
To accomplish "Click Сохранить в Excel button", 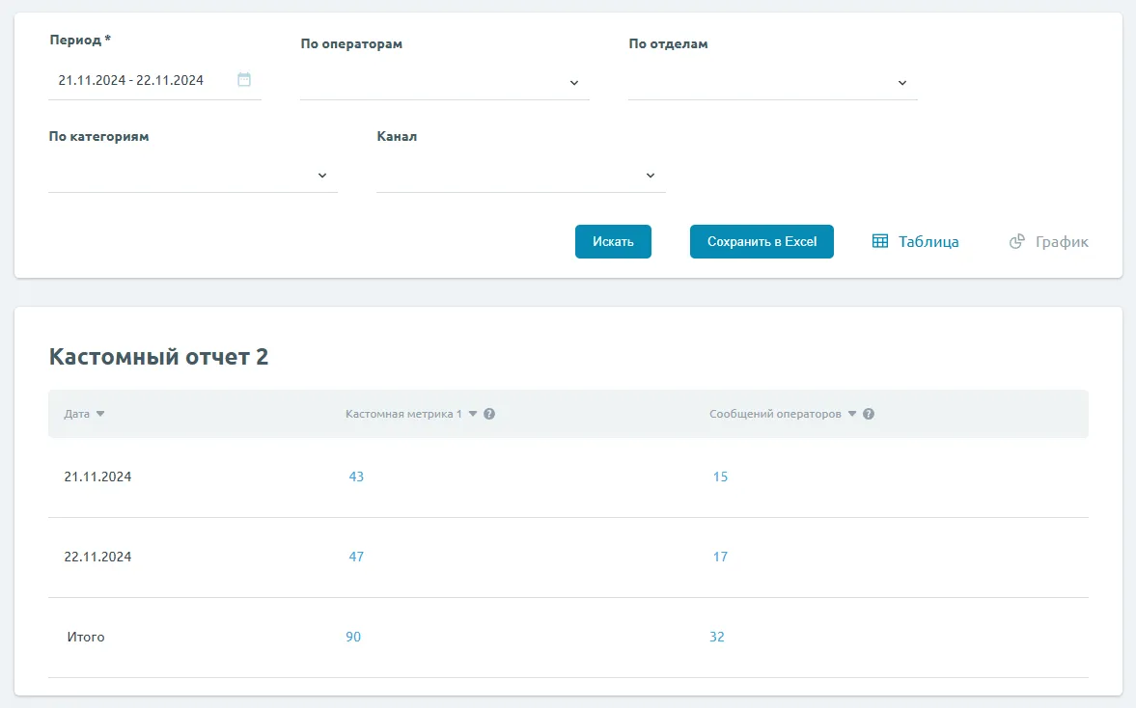I will click(762, 241).
